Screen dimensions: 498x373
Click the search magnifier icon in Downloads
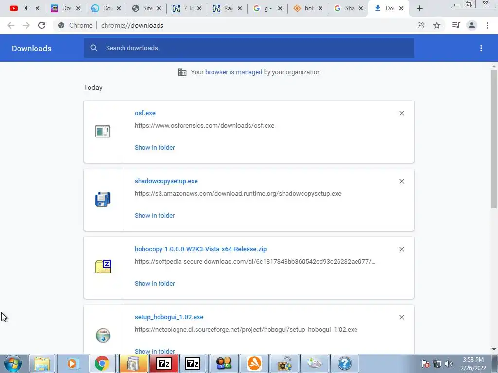point(94,48)
